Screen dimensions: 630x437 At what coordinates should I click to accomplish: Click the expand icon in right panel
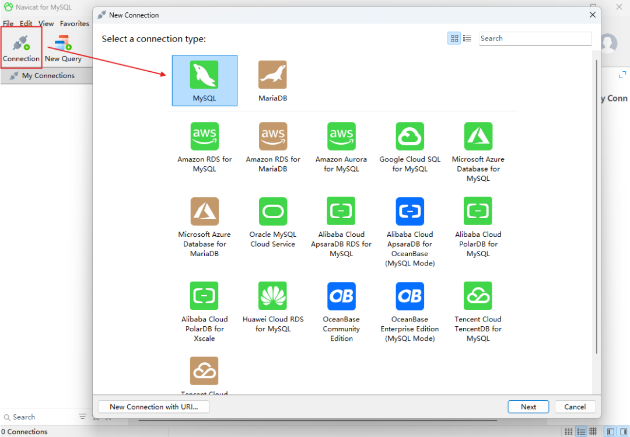point(622,75)
